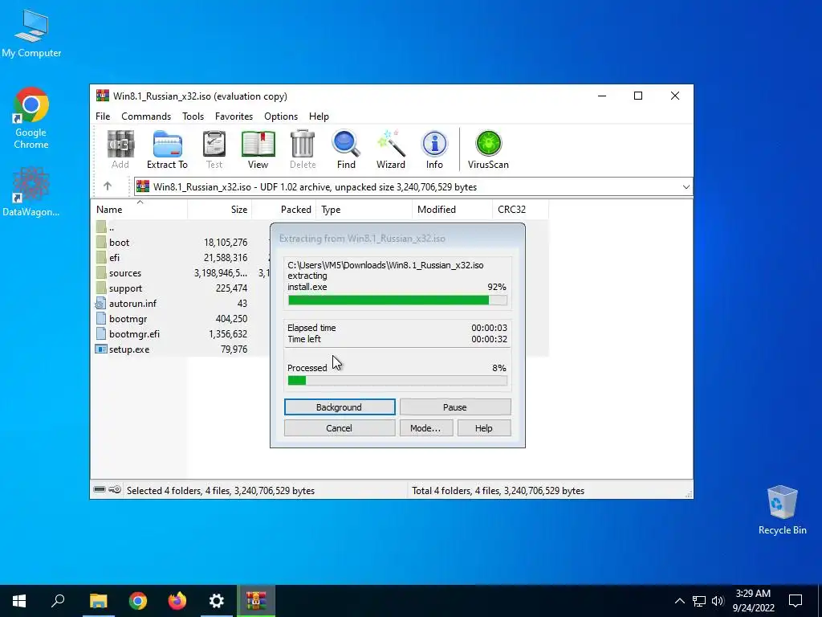Image resolution: width=822 pixels, height=617 pixels.
Task: Show hidden system tray icons
Action: 679,601
